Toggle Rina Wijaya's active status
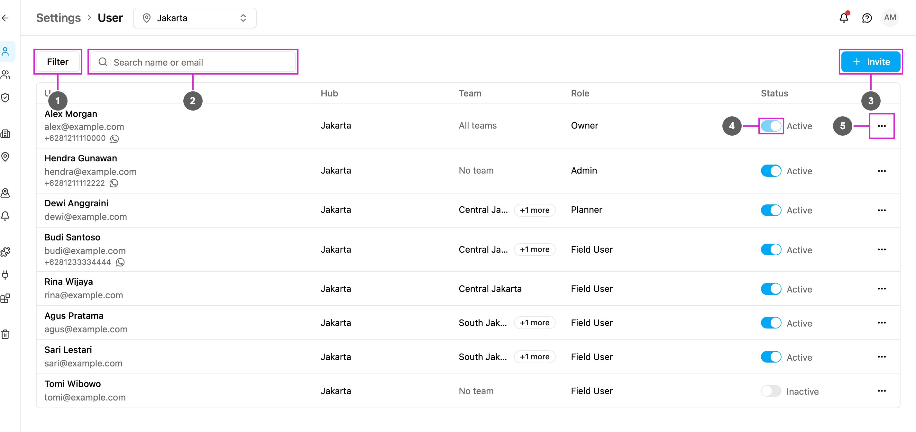This screenshot has height=432, width=916. pyautogui.click(x=771, y=289)
